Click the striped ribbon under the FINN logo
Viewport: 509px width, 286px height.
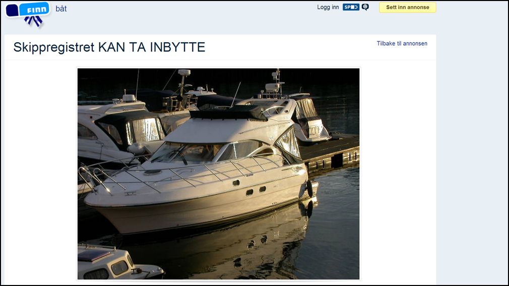34,22
